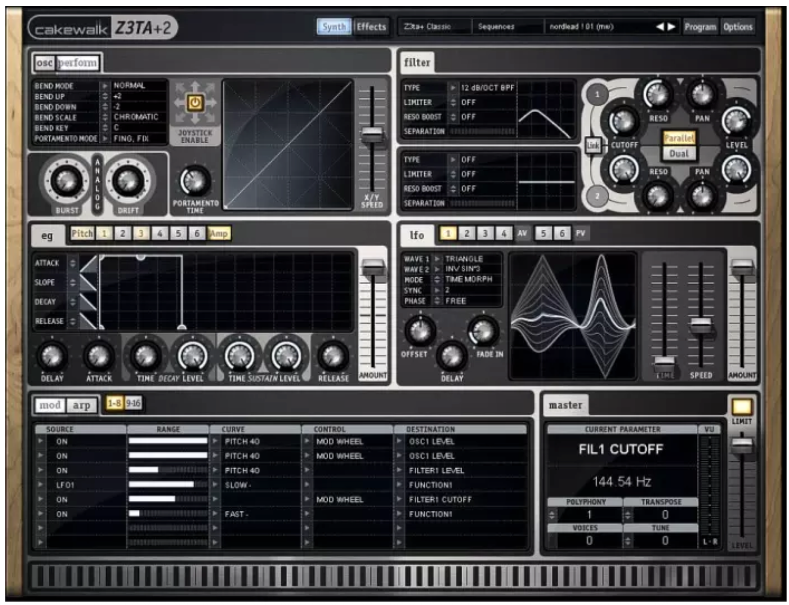Open destination dropdown for FILTER1 CUTOFF row
The height and width of the screenshot is (605, 789).
tap(399, 500)
